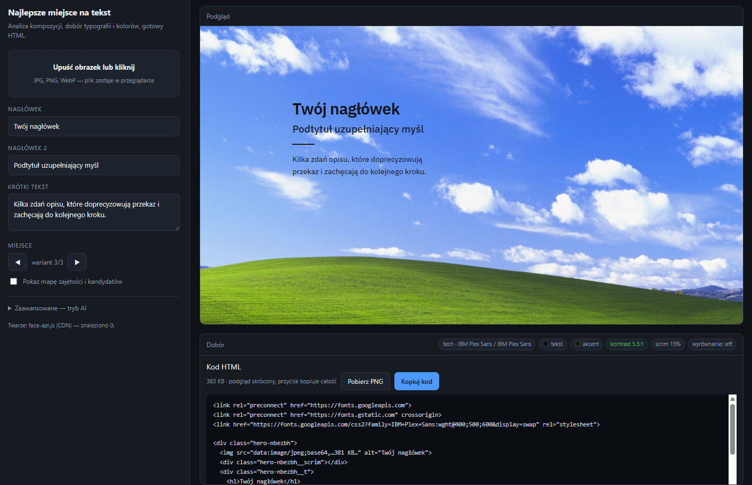Click the preview headline Twój nagłówek

346,109
